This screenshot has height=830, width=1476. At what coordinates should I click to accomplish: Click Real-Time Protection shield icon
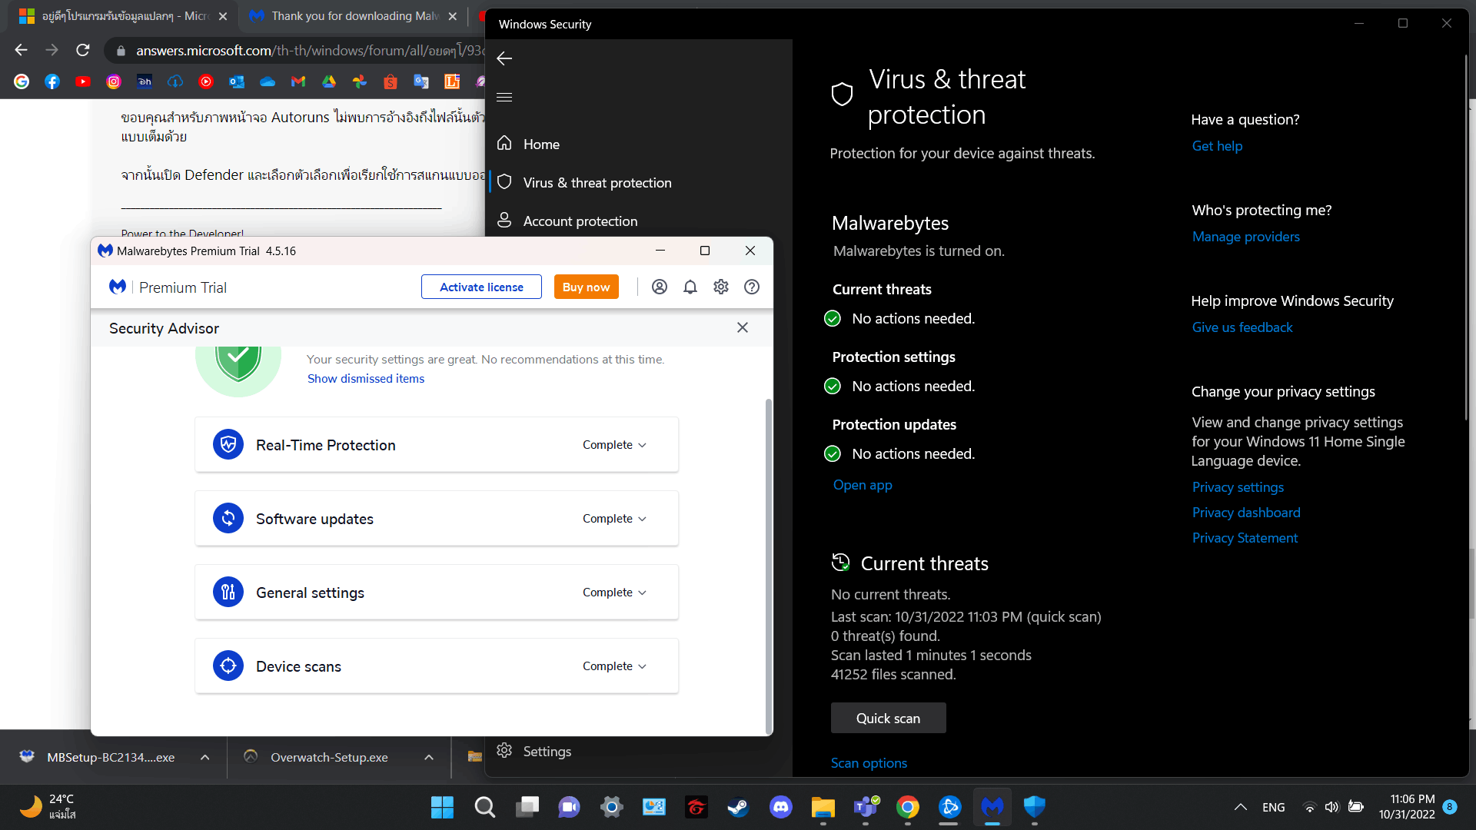(x=228, y=445)
